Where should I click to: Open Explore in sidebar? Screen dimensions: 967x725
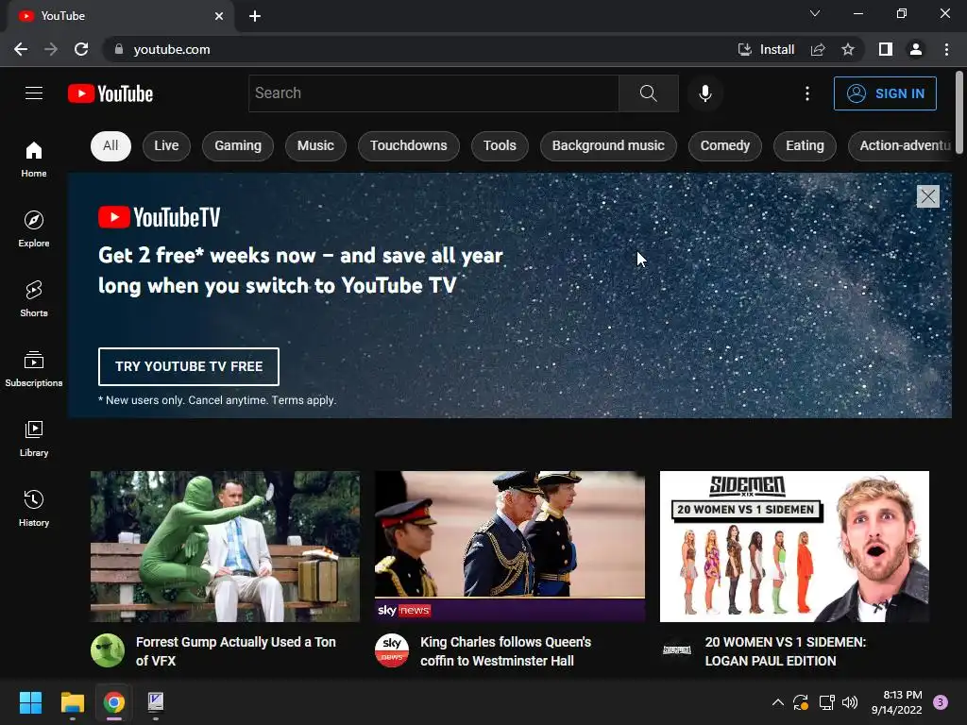pos(34,229)
